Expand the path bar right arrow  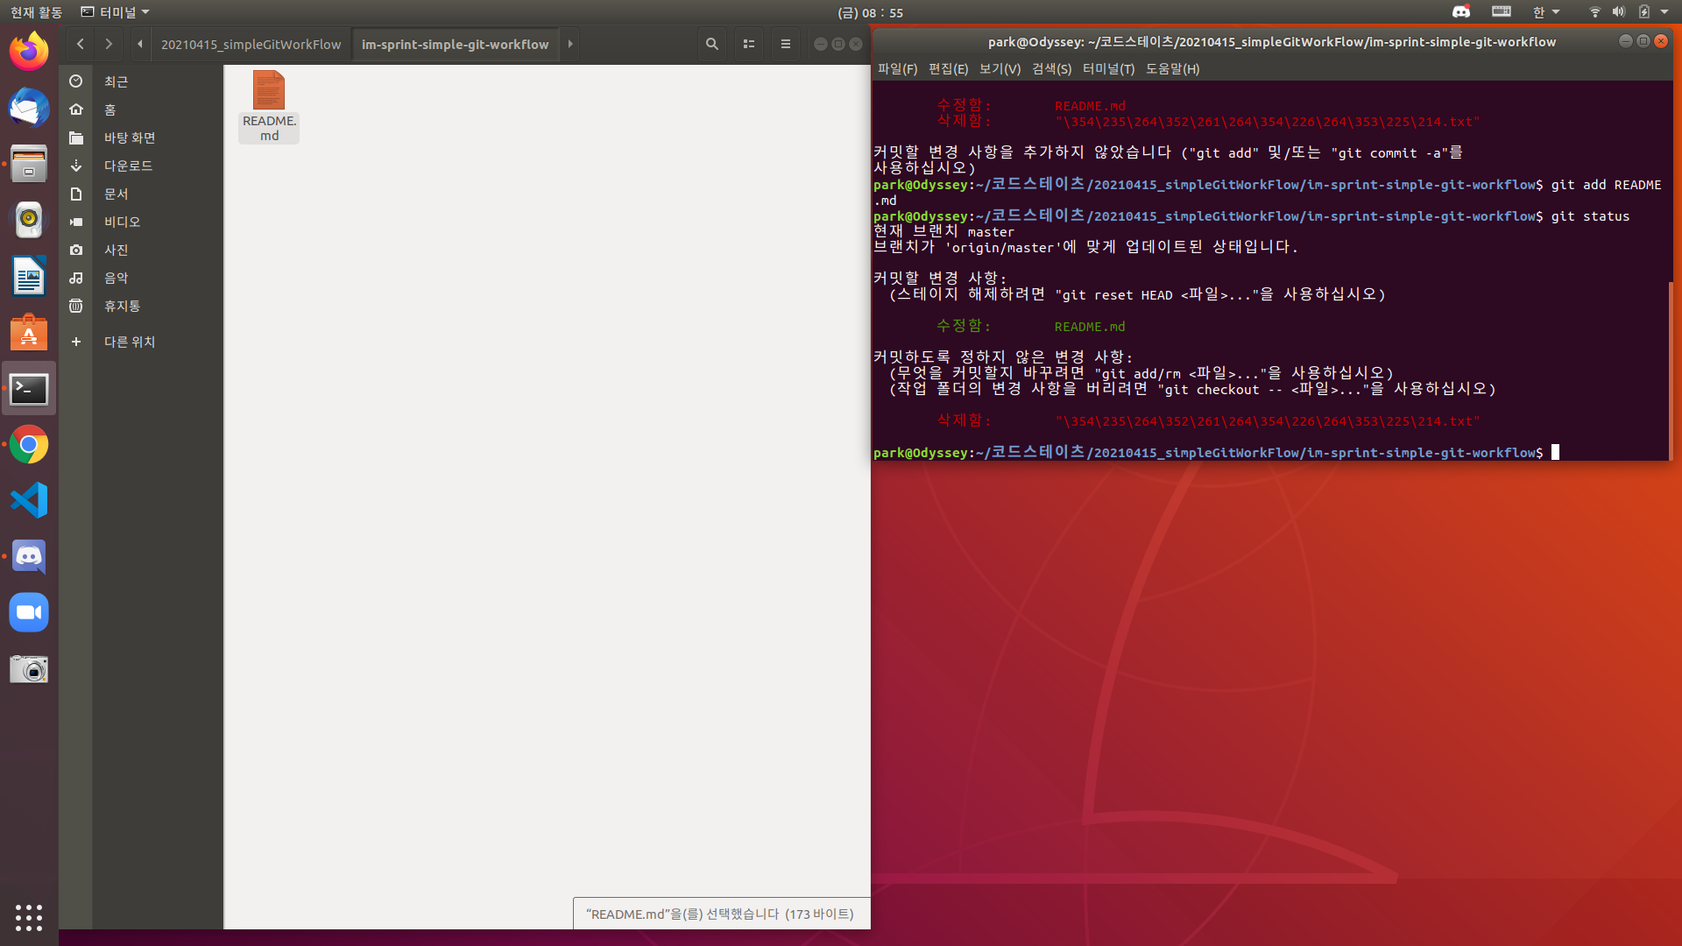point(570,44)
